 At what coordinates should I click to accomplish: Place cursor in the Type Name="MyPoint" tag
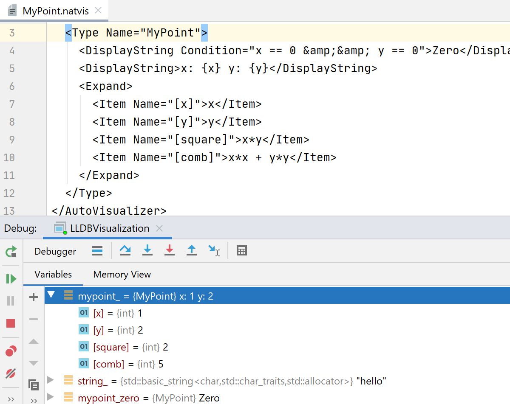[136, 33]
